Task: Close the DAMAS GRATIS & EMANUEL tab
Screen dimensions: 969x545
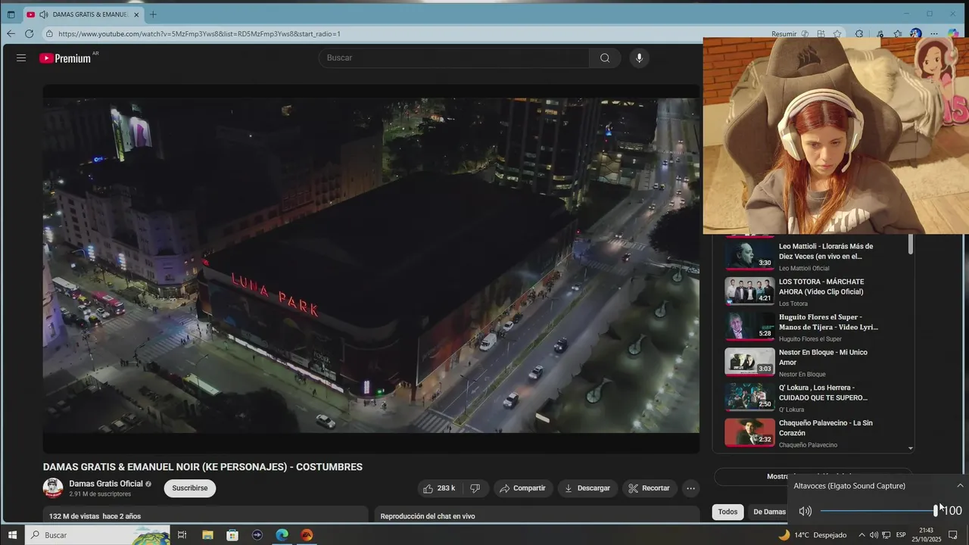Action: pos(136,14)
